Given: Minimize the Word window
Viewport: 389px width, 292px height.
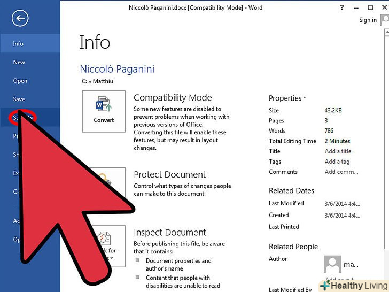Looking at the screenshot, I should pos(356,7).
